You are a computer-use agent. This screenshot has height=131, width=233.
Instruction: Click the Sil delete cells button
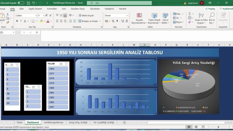pos(176,18)
